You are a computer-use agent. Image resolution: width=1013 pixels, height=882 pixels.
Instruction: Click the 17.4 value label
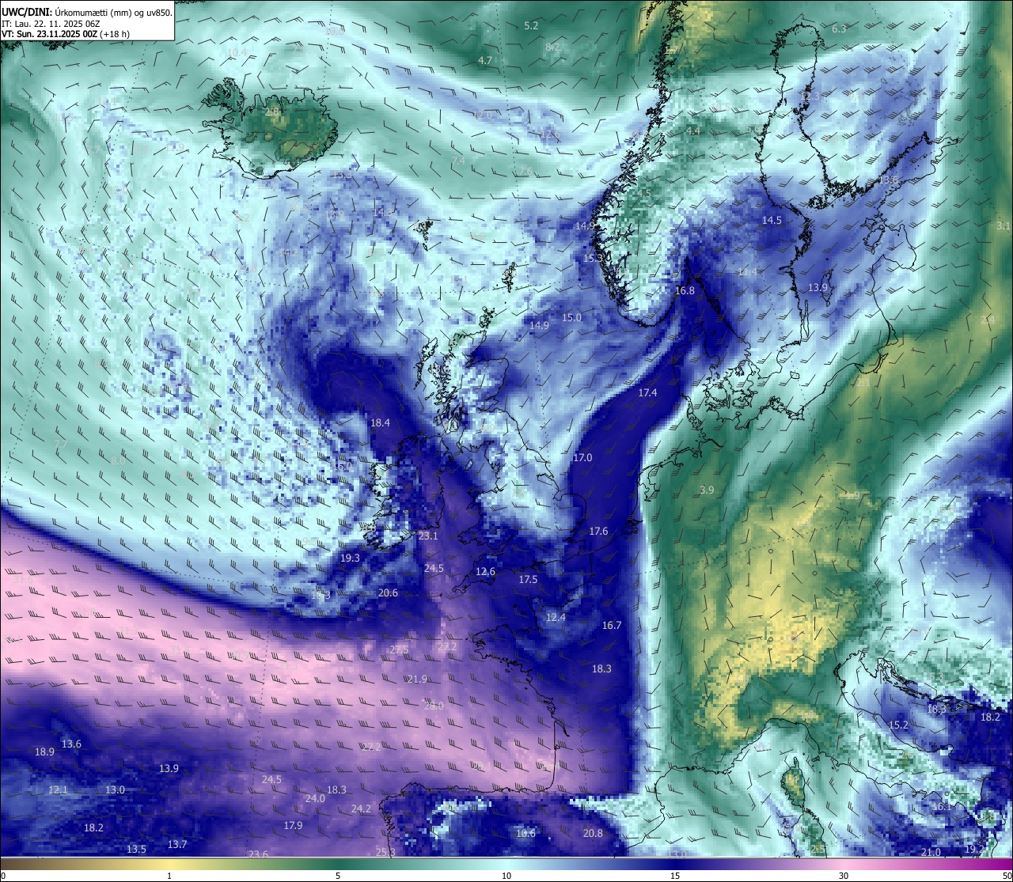647,393
